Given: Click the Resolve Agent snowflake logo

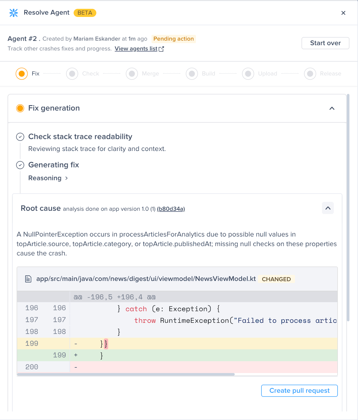Looking at the screenshot, I should coord(14,13).
